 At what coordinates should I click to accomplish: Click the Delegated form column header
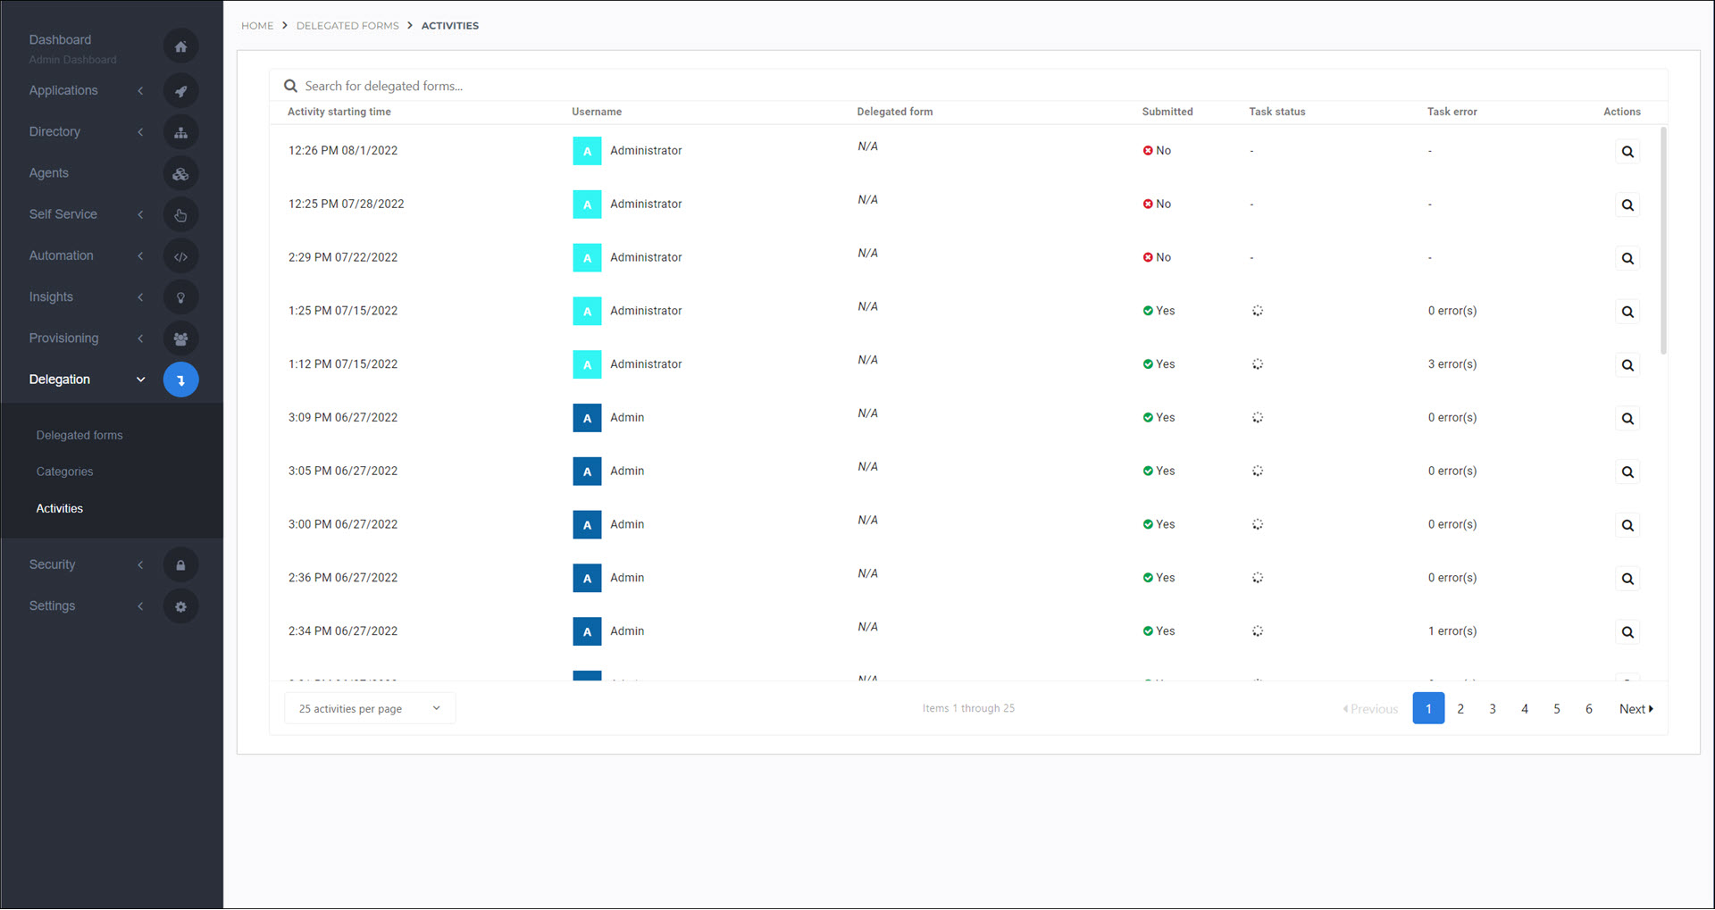[x=895, y=113]
